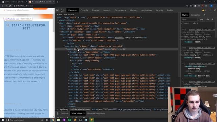Expand the slicknav_menu div node
Image resolution: width=217 pixels, height=122 pixels.
click(60, 26)
